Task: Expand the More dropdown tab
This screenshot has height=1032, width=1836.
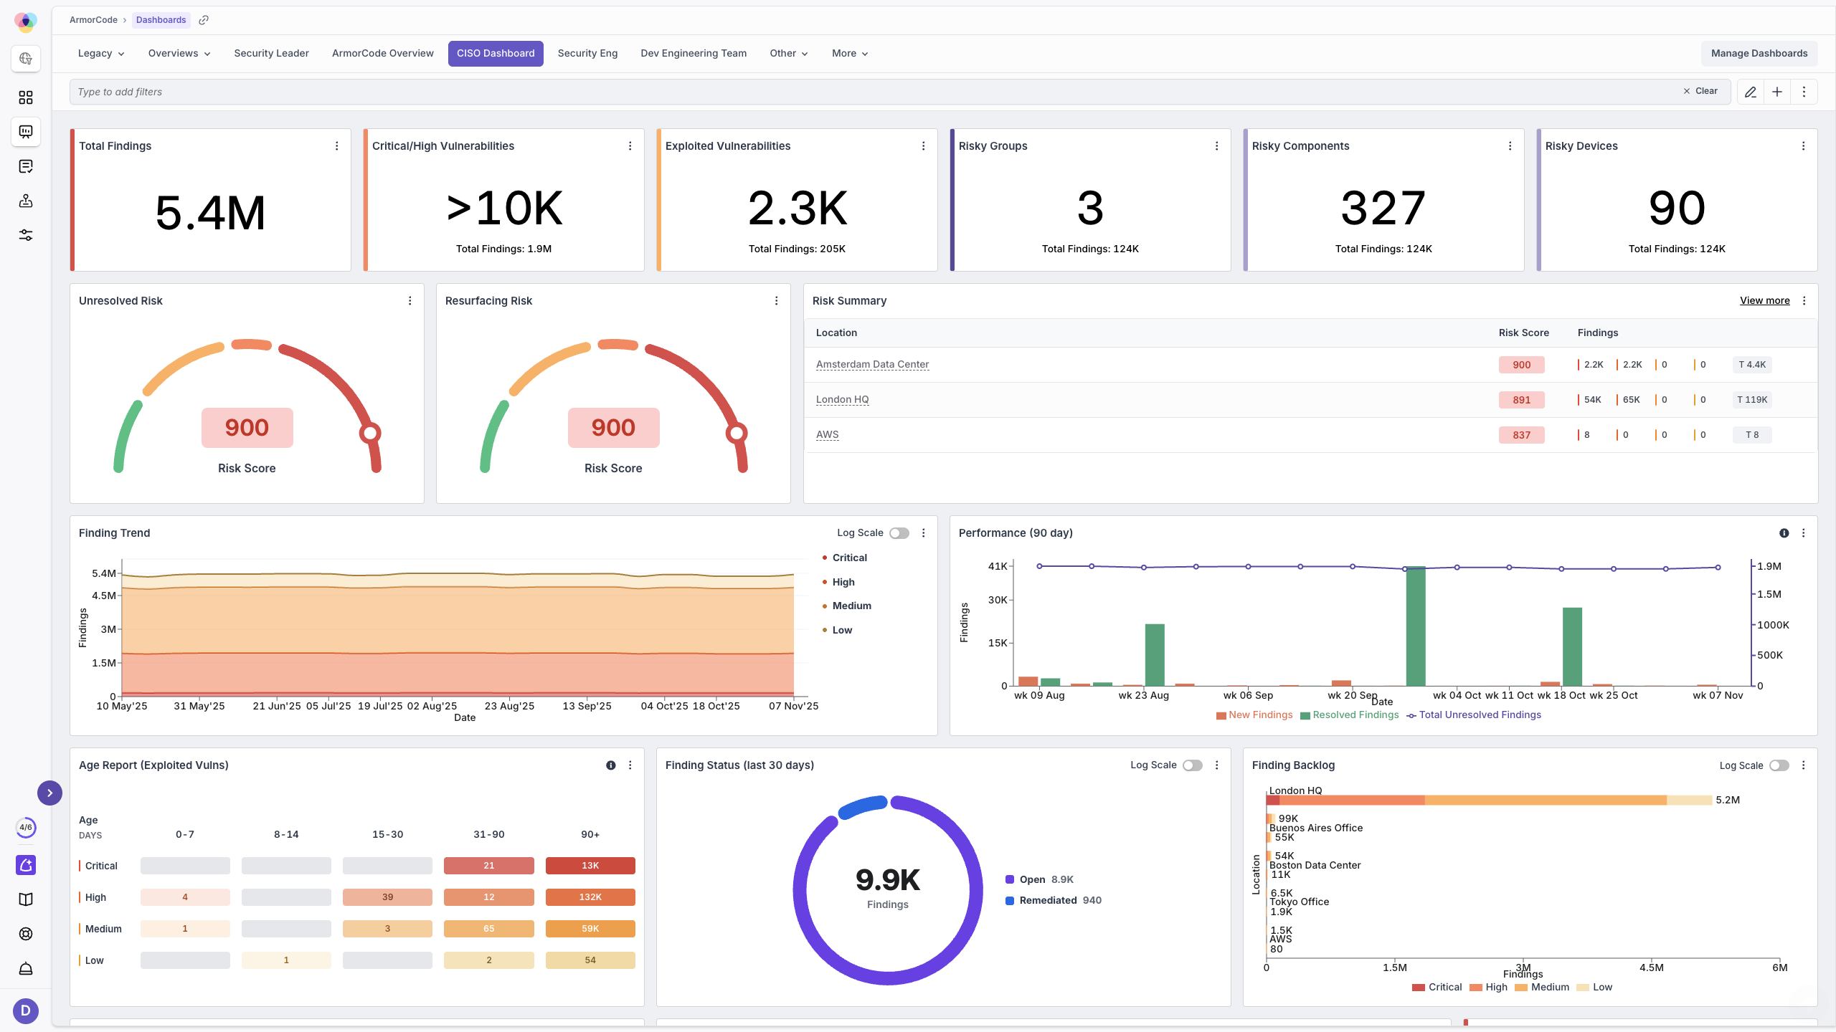Action: pos(850,54)
